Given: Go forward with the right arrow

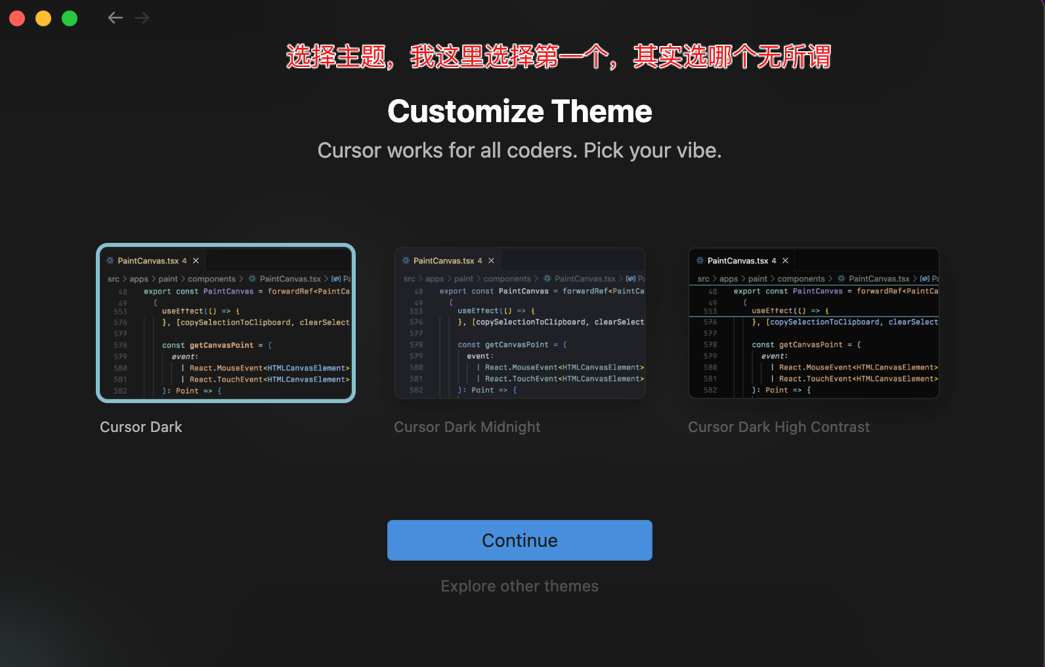Looking at the screenshot, I should pyautogui.click(x=142, y=18).
